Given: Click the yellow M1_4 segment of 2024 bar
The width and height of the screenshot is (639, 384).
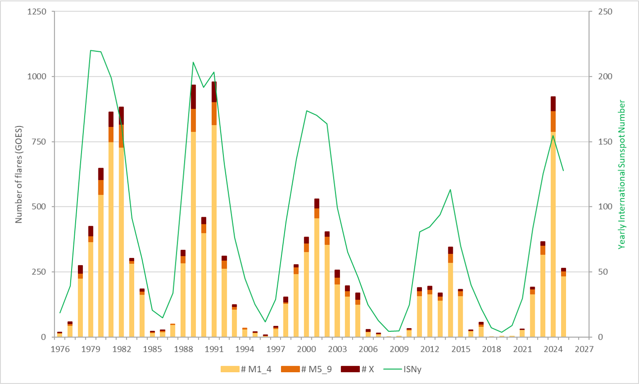Looking at the screenshot, I should tap(553, 236).
